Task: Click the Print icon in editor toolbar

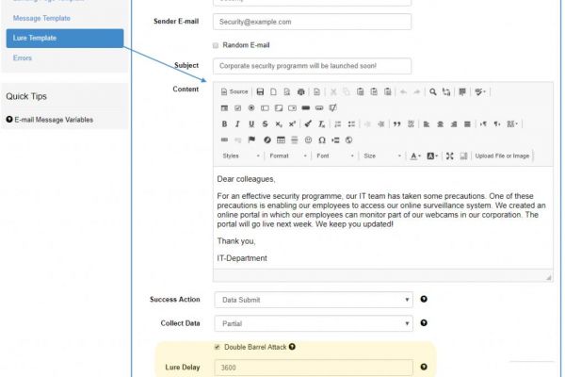Action: point(300,92)
